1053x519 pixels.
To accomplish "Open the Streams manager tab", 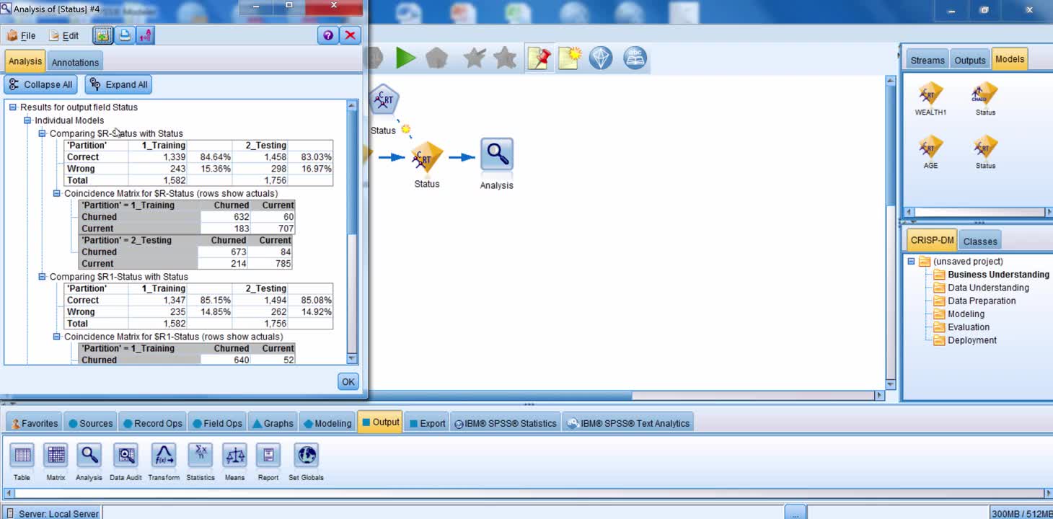I will pos(927,61).
